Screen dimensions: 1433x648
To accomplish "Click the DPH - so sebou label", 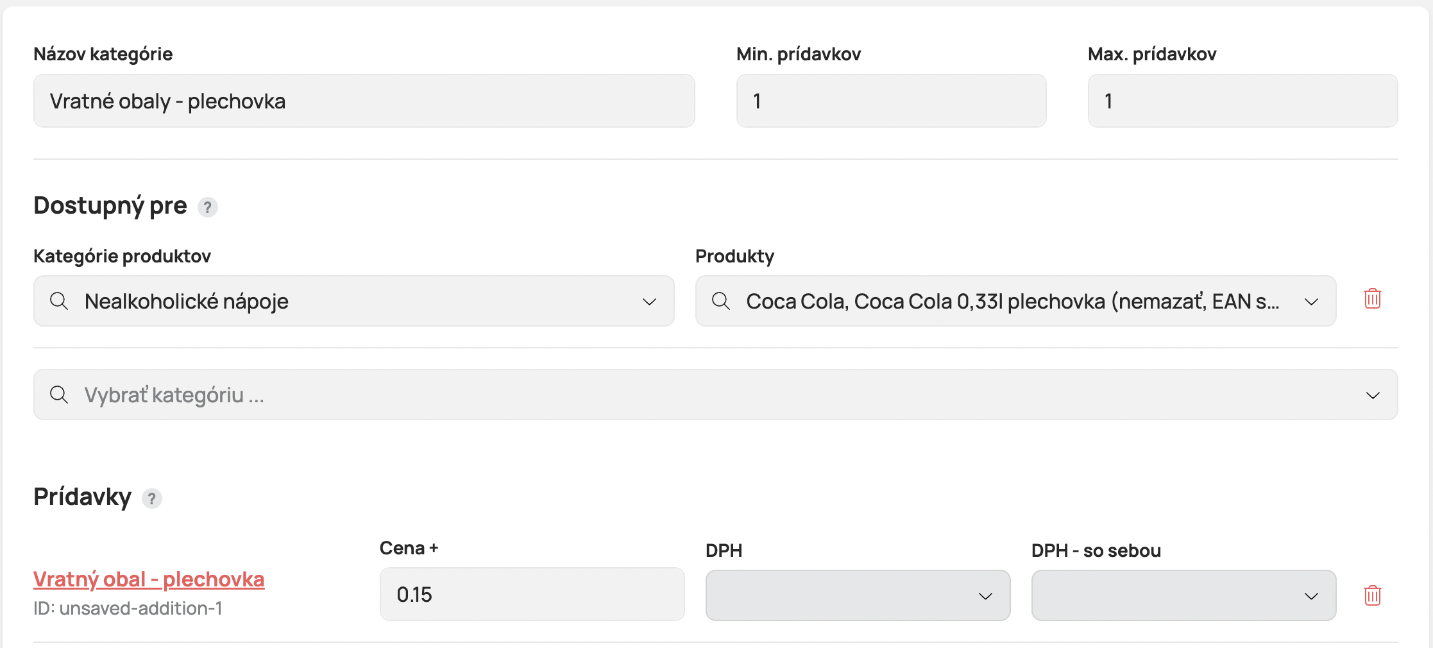I will (x=1096, y=550).
